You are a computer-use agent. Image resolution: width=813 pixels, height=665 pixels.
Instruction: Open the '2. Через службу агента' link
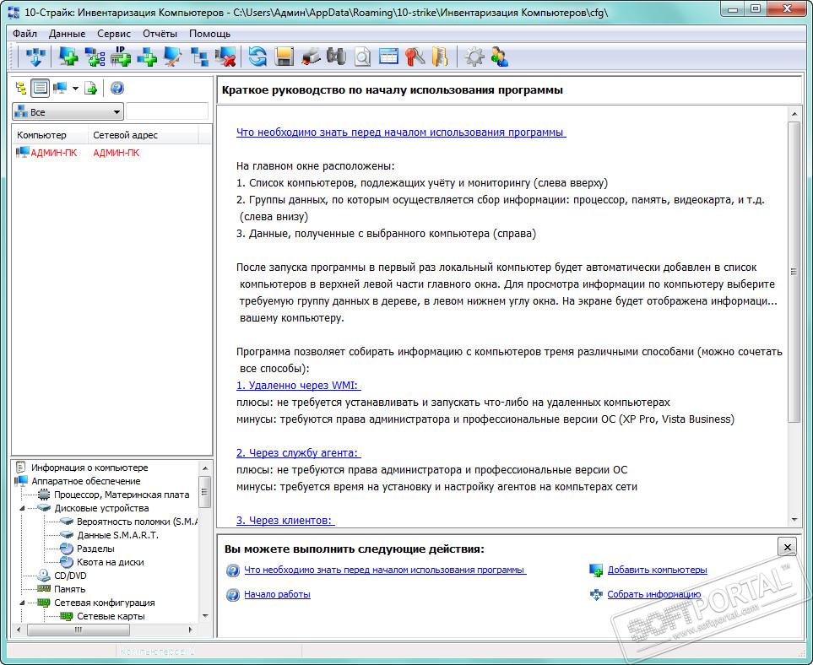pos(299,452)
